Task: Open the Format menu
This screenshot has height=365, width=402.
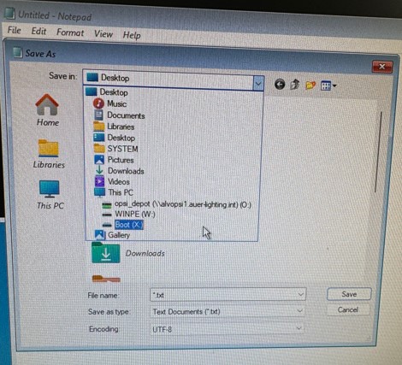Action: [x=70, y=32]
